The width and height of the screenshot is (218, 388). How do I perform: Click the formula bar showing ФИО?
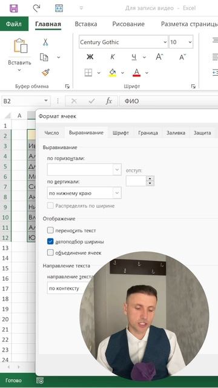[168, 101]
